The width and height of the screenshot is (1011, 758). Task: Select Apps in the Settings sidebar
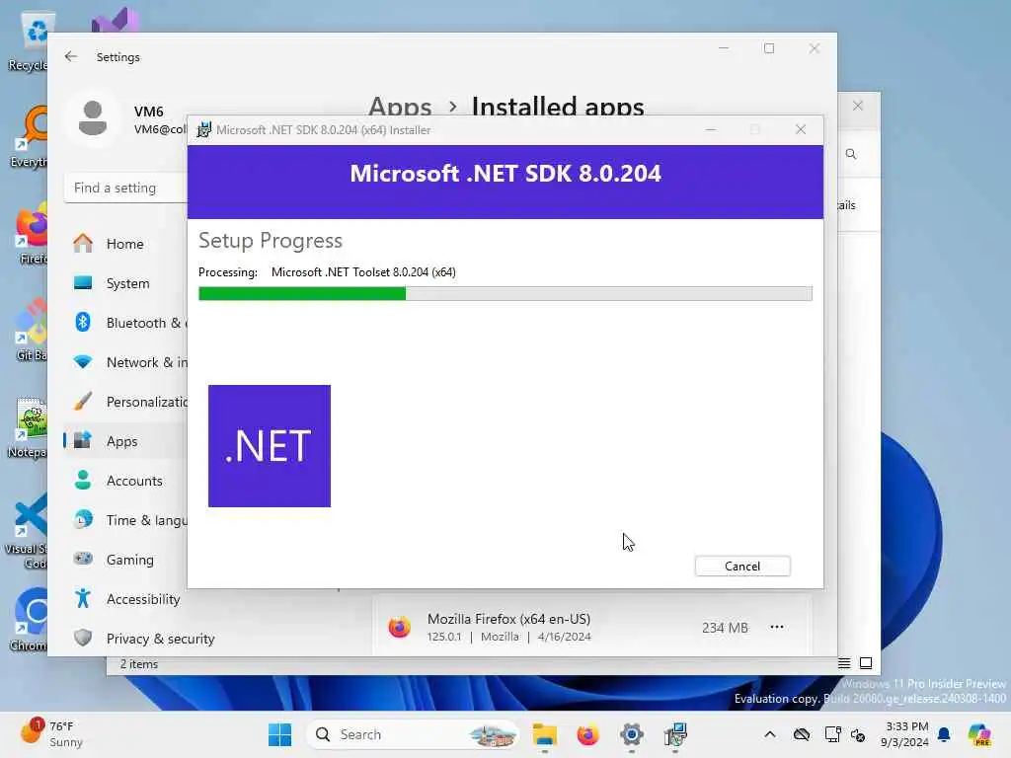(x=125, y=441)
